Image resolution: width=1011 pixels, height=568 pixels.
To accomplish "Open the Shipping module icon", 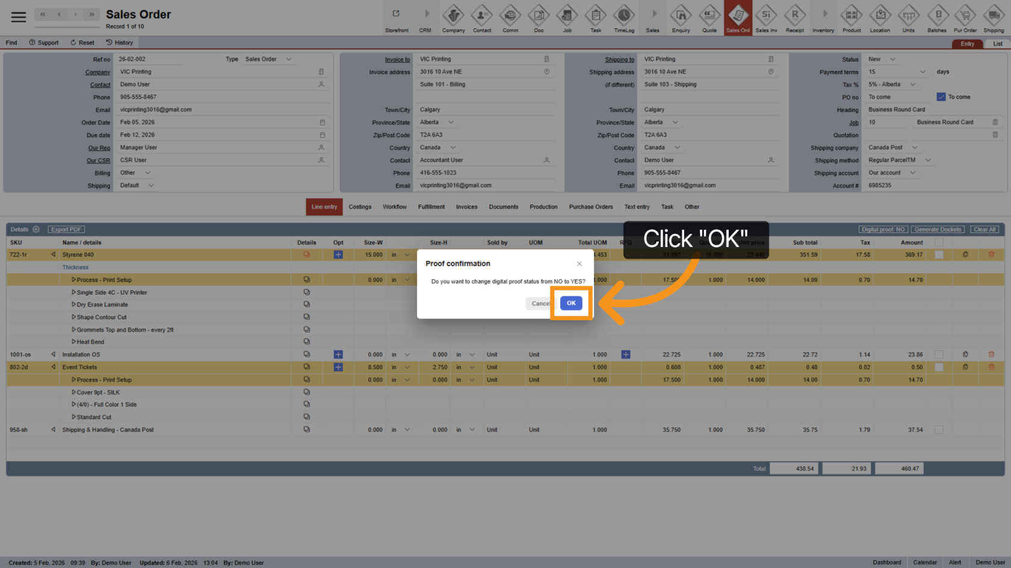I will [994, 19].
